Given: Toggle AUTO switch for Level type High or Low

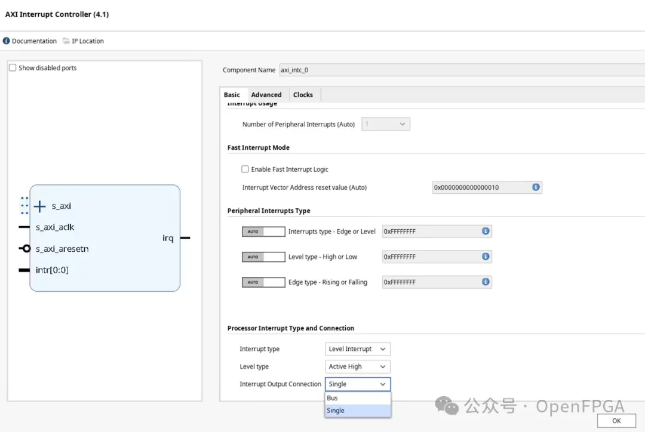Looking at the screenshot, I should tap(263, 257).
